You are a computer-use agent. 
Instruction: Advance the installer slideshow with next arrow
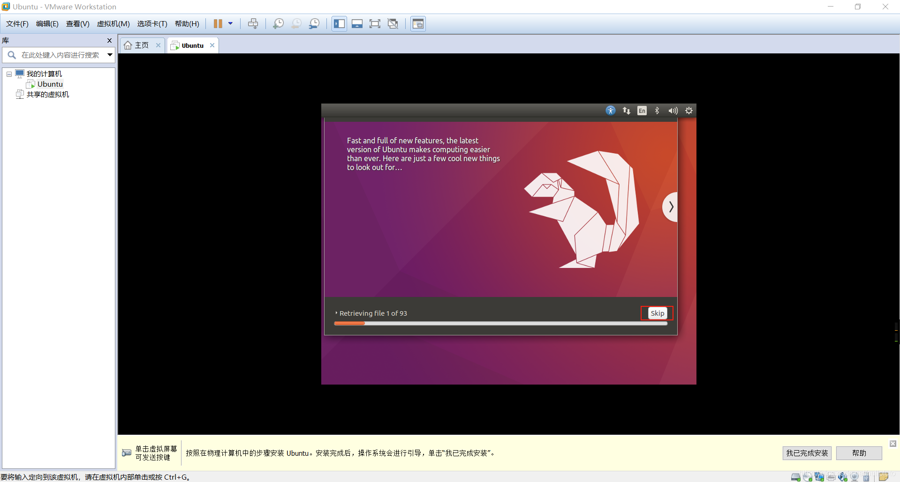click(x=671, y=207)
